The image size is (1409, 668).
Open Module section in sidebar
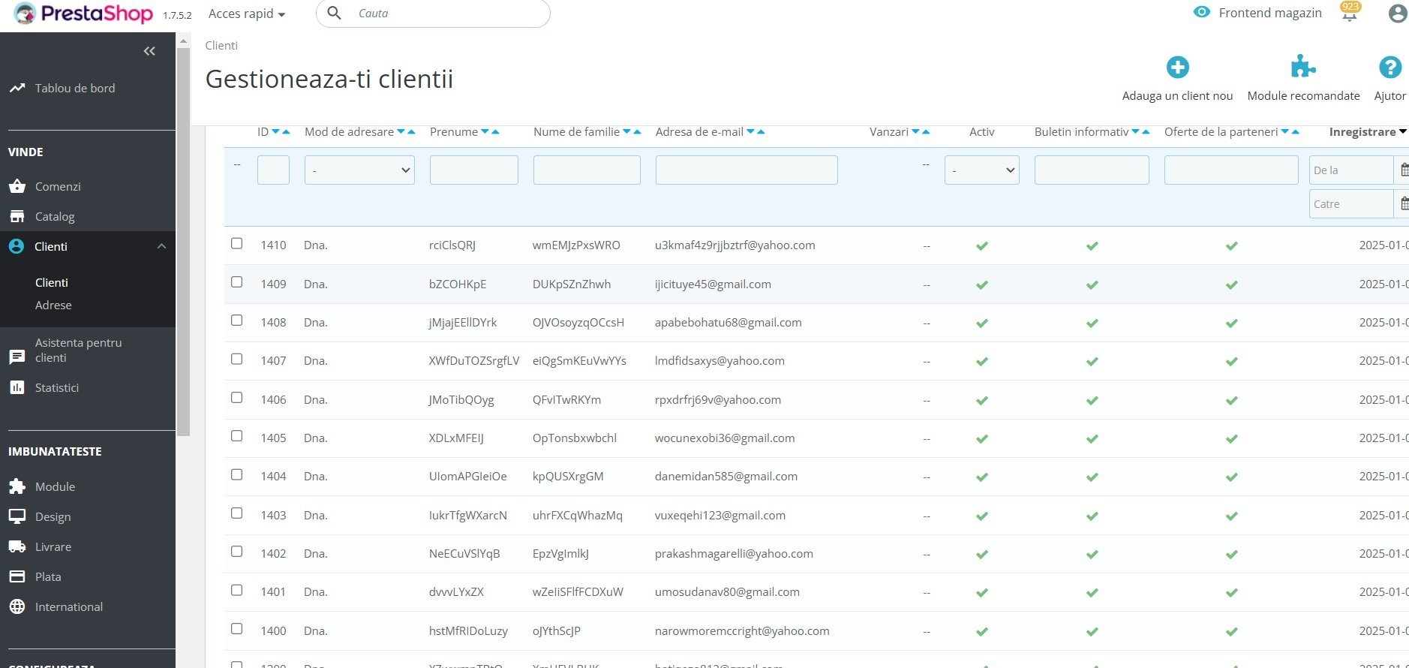[x=55, y=487]
